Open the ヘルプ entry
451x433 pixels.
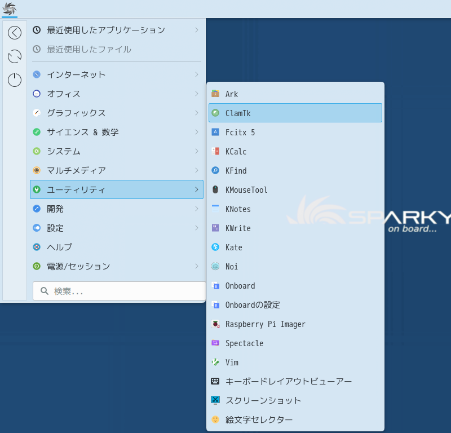tap(117, 247)
